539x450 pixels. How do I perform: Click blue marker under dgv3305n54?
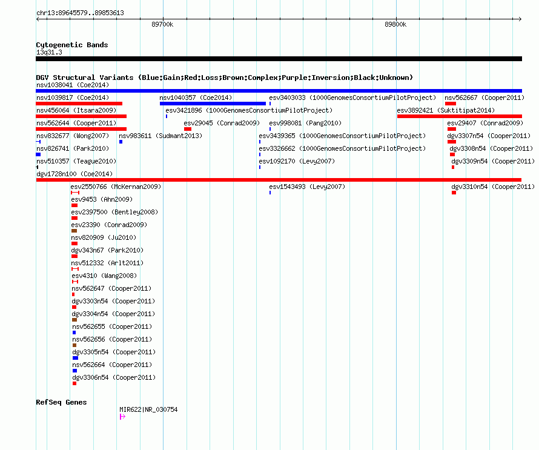(75, 358)
